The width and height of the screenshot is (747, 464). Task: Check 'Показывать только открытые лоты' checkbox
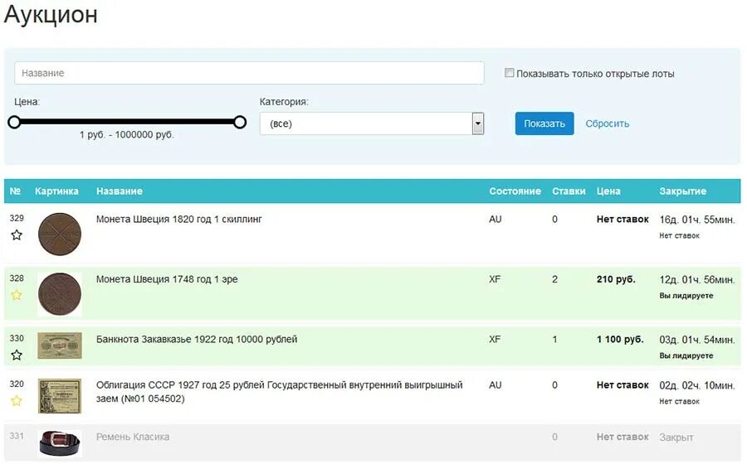pos(510,73)
